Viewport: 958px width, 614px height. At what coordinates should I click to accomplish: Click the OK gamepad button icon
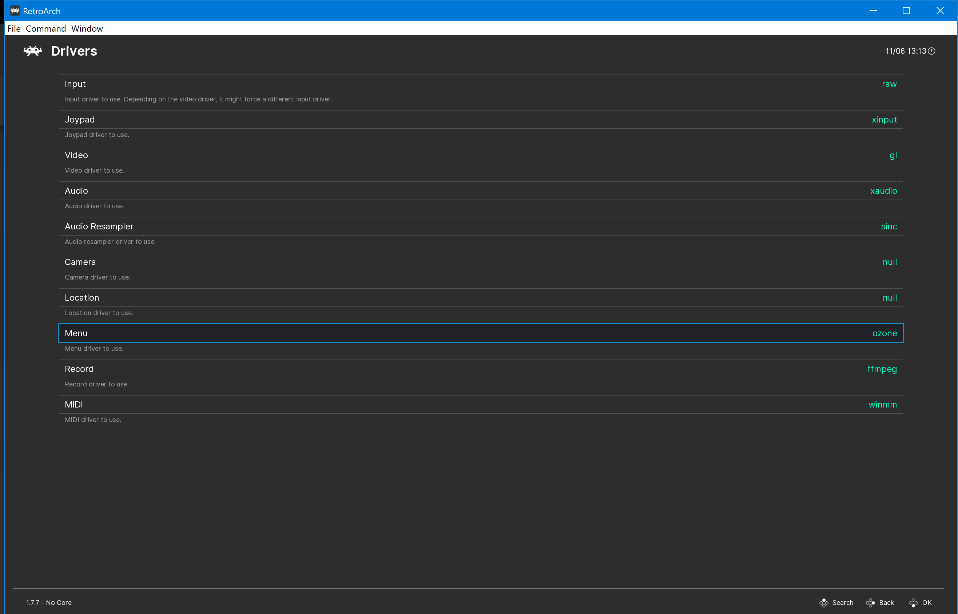point(913,603)
